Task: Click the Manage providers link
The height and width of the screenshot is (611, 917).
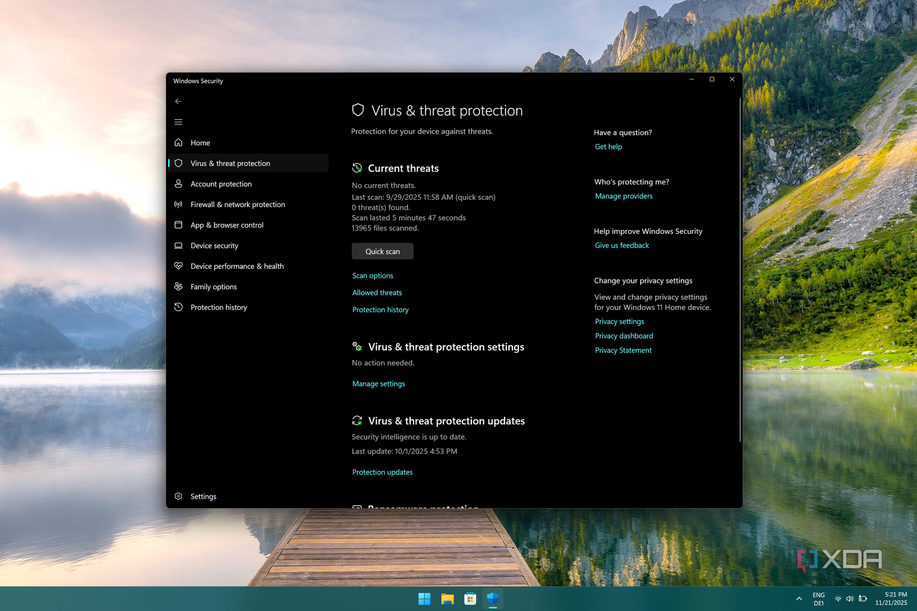Action: (x=624, y=196)
